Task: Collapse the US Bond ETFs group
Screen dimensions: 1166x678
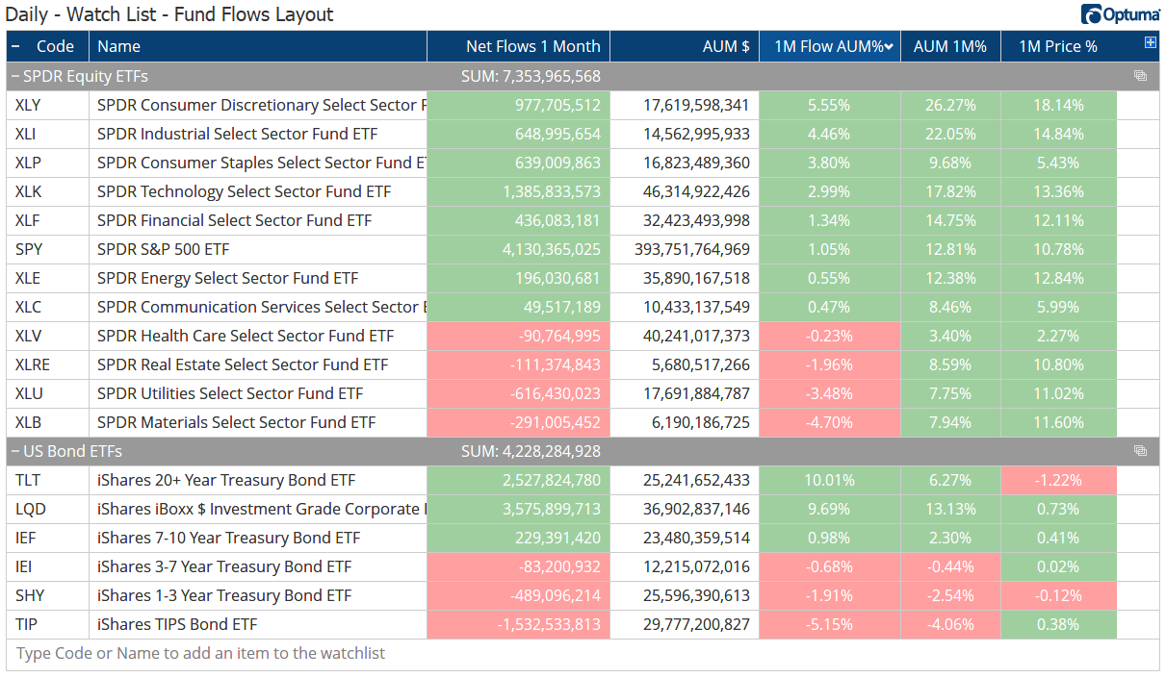Action: 14,451
